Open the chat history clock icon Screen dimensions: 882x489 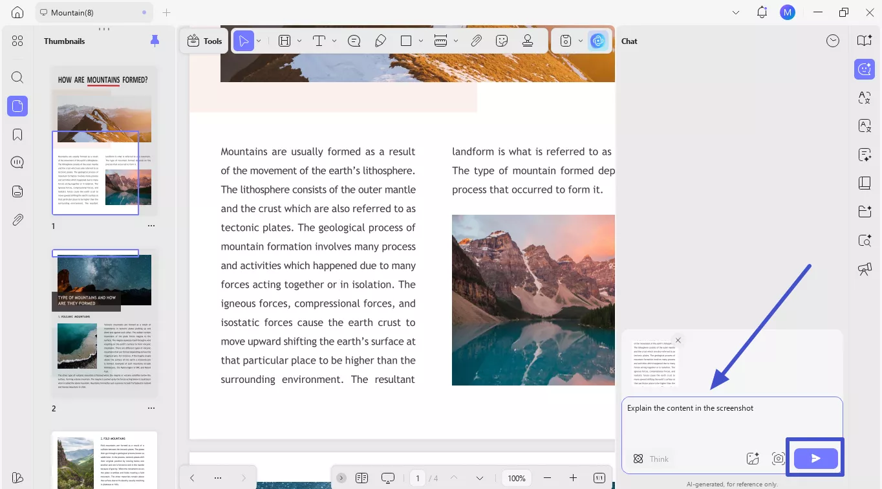(833, 41)
